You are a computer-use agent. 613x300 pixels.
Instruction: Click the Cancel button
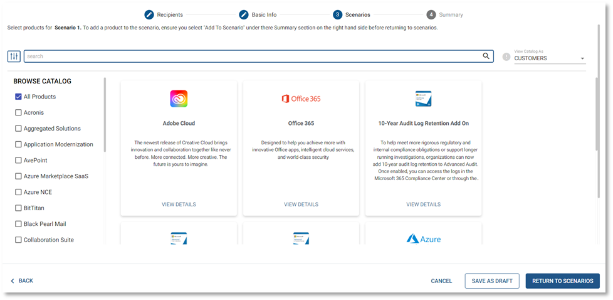pyautogui.click(x=441, y=281)
